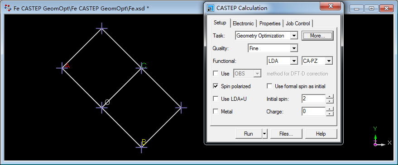Check the Metal checkbox

[x=216, y=111]
